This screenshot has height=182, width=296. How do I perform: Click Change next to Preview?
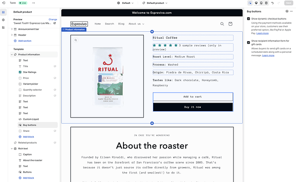click(x=53, y=19)
